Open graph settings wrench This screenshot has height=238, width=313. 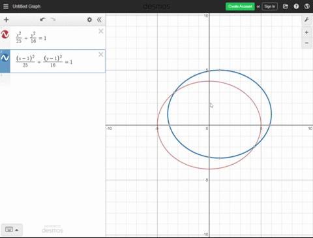click(306, 20)
